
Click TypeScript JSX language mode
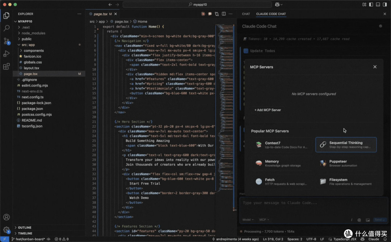345,239
